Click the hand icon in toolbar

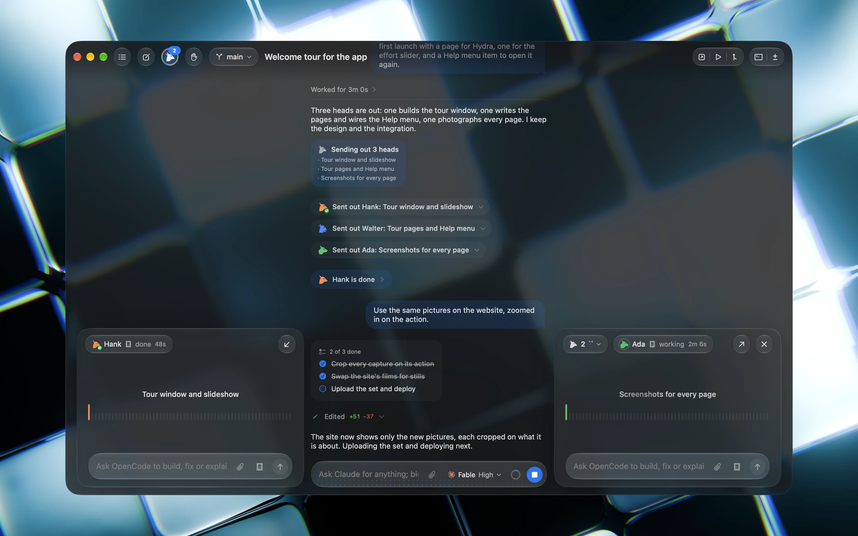[194, 57]
